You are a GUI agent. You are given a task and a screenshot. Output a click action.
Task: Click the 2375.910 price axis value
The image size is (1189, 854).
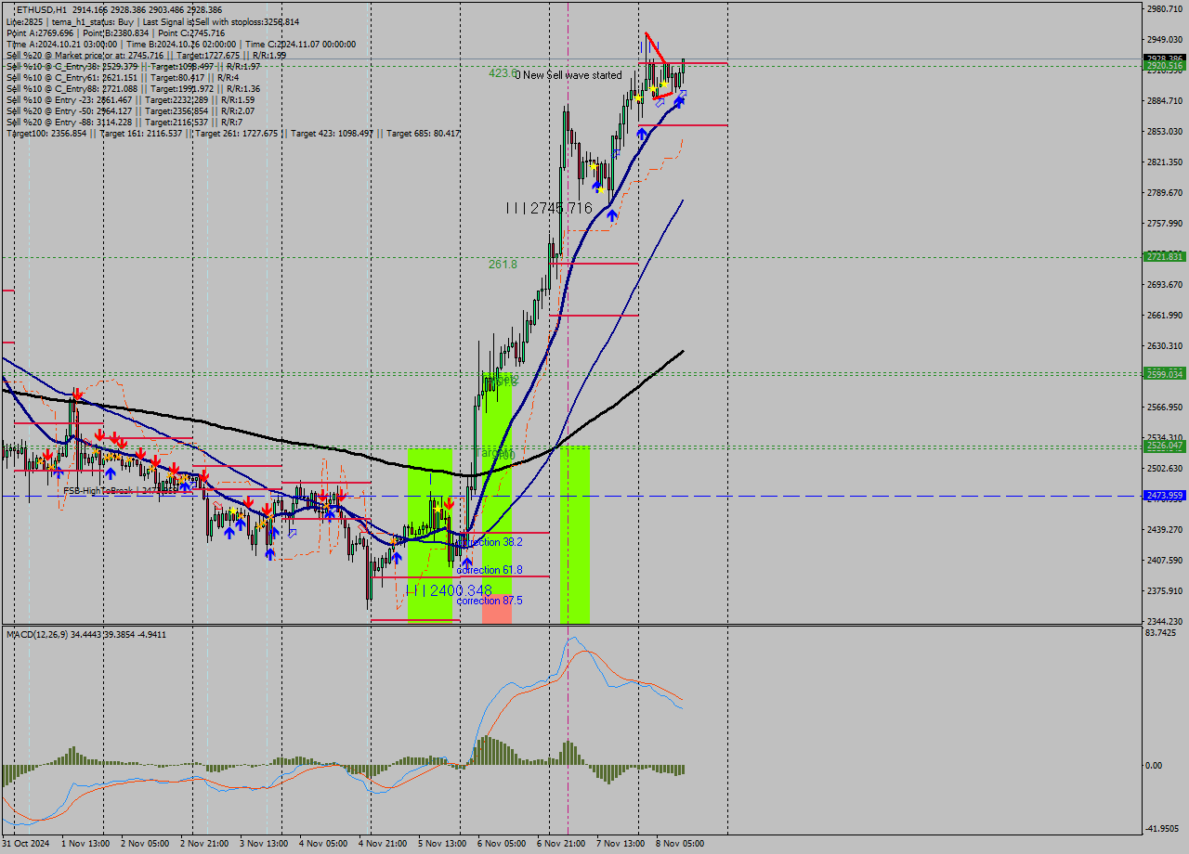(1165, 590)
